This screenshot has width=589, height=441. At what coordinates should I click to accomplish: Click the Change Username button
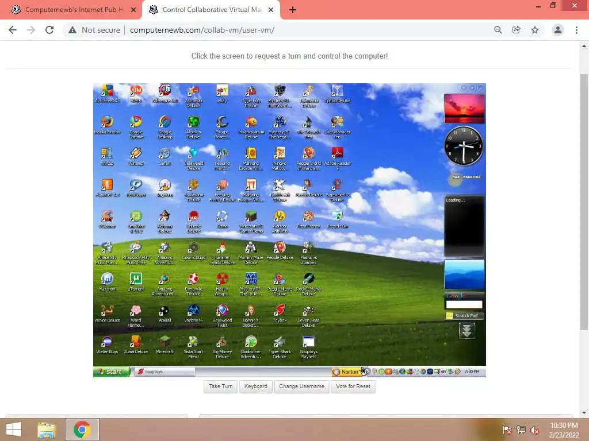pos(301,386)
